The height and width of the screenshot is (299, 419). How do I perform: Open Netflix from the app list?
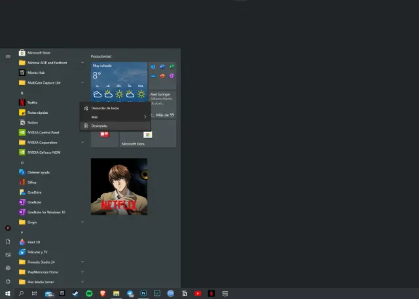tap(33, 103)
